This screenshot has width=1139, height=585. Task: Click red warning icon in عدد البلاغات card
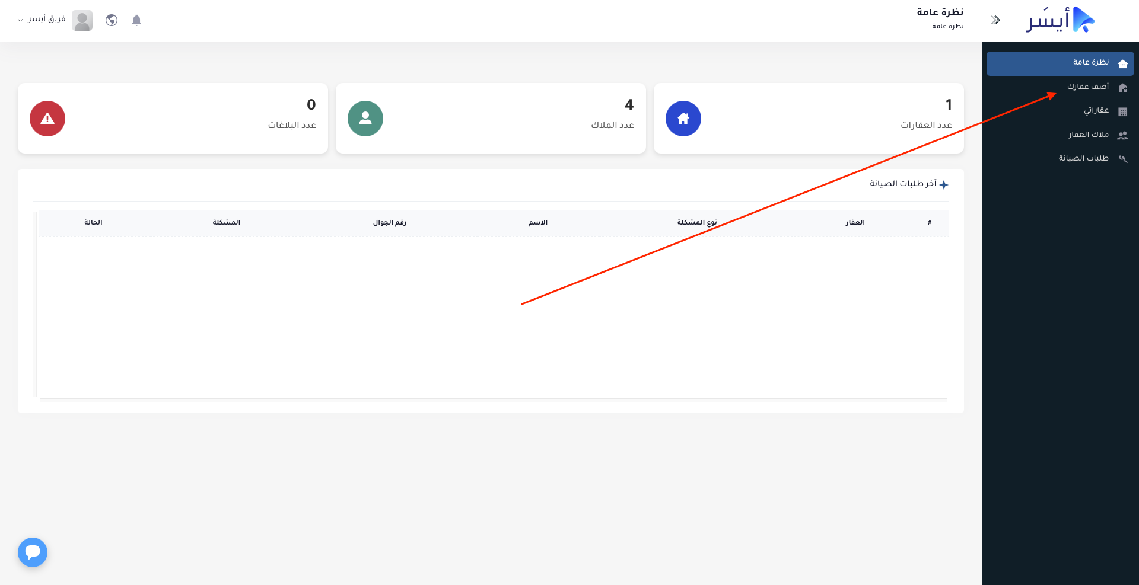click(x=47, y=119)
